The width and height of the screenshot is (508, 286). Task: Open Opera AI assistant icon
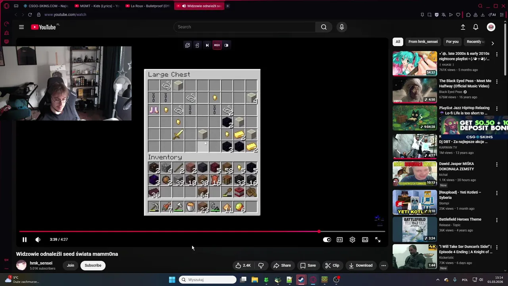(493, 15)
